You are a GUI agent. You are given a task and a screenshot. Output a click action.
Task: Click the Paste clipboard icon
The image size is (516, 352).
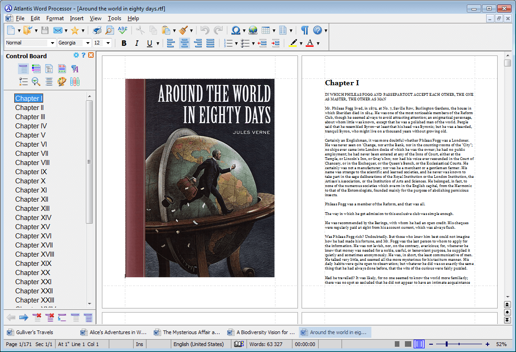coord(166,30)
